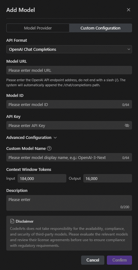Confirm the model configuration
This screenshot has width=138, height=270.
(119, 260)
